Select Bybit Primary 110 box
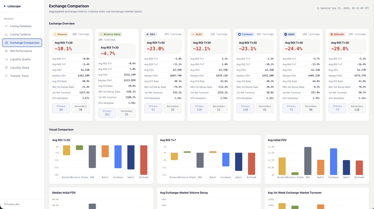Image resolution: width=374 pixels, height=209 pixels. pyautogui.click(x=199, y=108)
